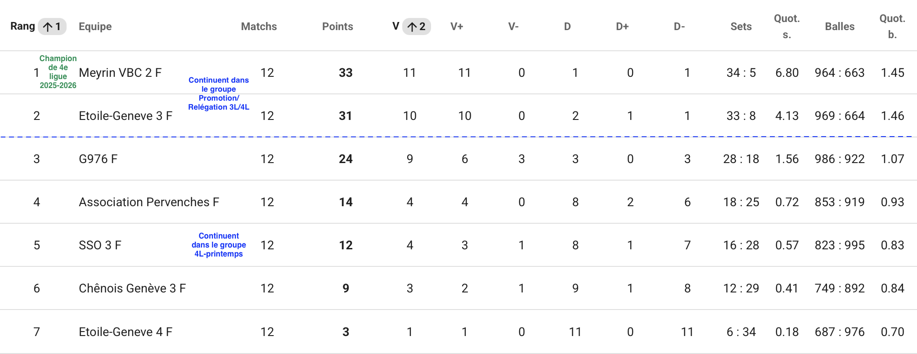
Task: Select G976 F team name
Action: (x=98, y=159)
